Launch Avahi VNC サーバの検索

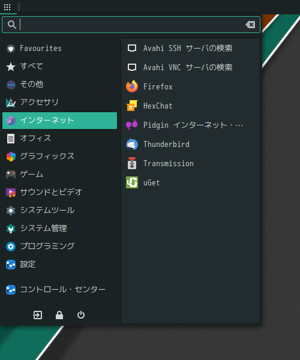[191, 67]
